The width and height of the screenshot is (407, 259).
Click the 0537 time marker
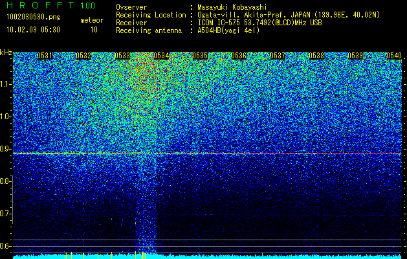(278, 56)
